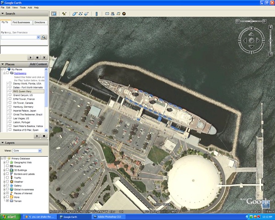Enable the Roads layer checkbox
This screenshot has width=275, height=220.
point(7,166)
